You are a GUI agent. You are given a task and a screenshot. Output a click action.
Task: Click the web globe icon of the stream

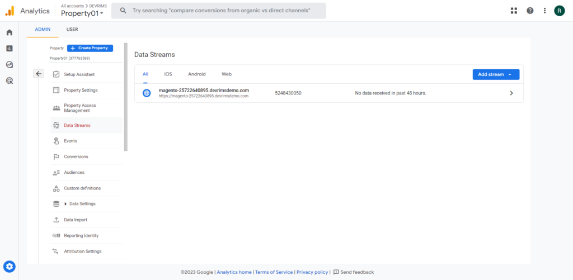pos(147,93)
